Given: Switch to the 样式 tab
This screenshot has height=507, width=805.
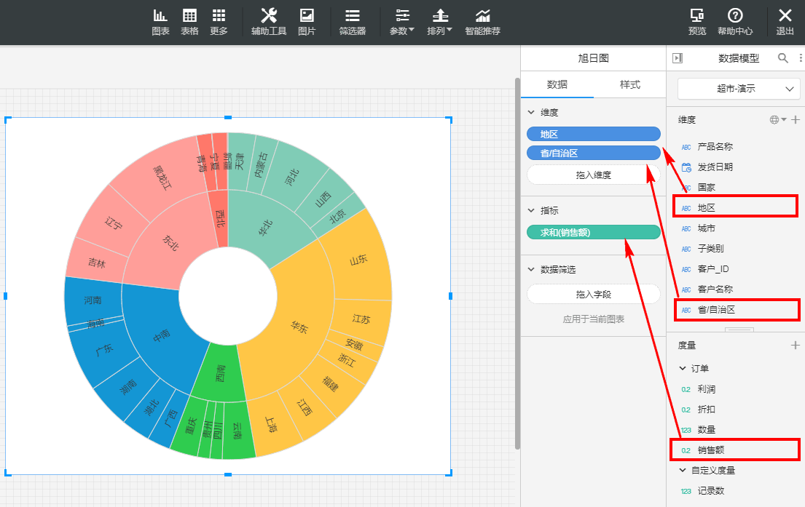Looking at the screenshot, I should click(x=629, y=84).
